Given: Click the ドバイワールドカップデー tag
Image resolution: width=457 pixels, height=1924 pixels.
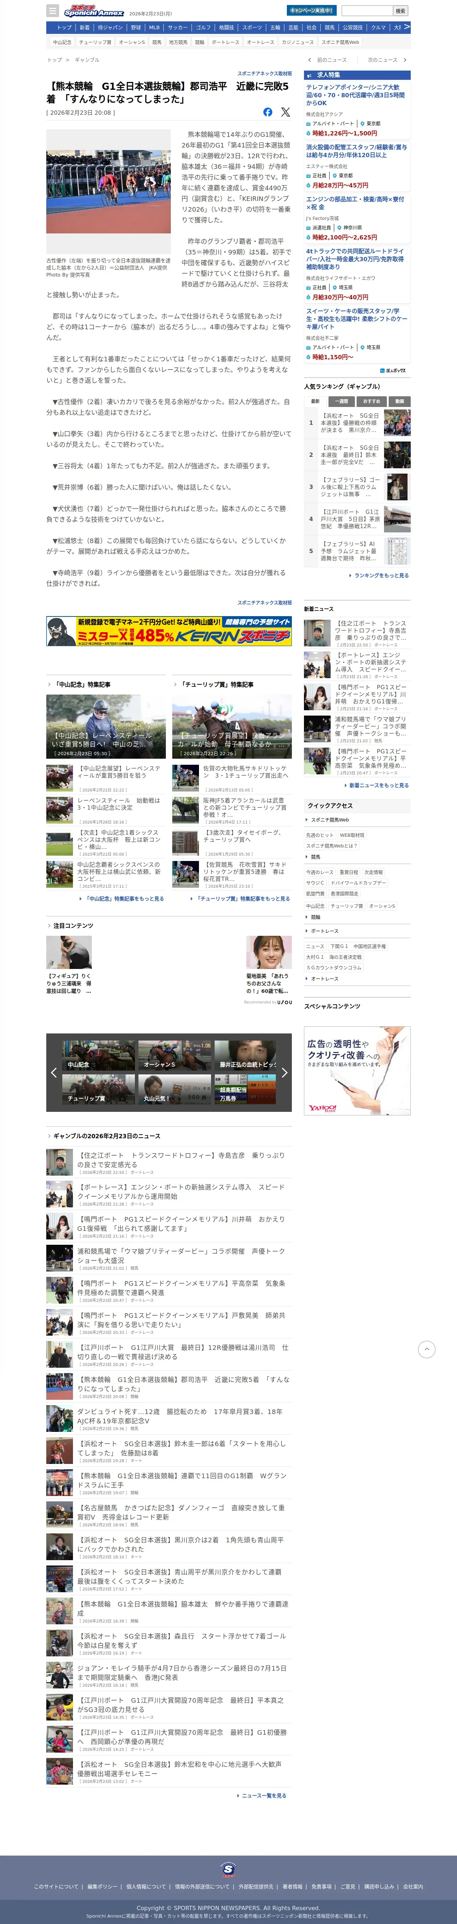Looking at the screenshot, I should point(359,883).
